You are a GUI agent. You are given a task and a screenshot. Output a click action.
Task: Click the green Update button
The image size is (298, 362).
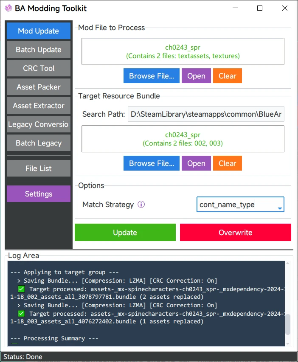pos(125,232)
